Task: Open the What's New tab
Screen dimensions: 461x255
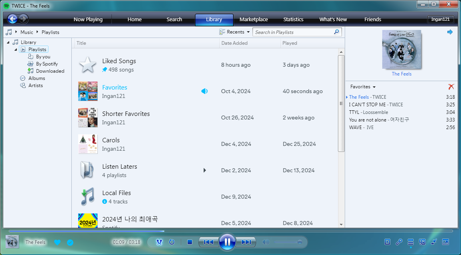Action: (x=333, y=19)
